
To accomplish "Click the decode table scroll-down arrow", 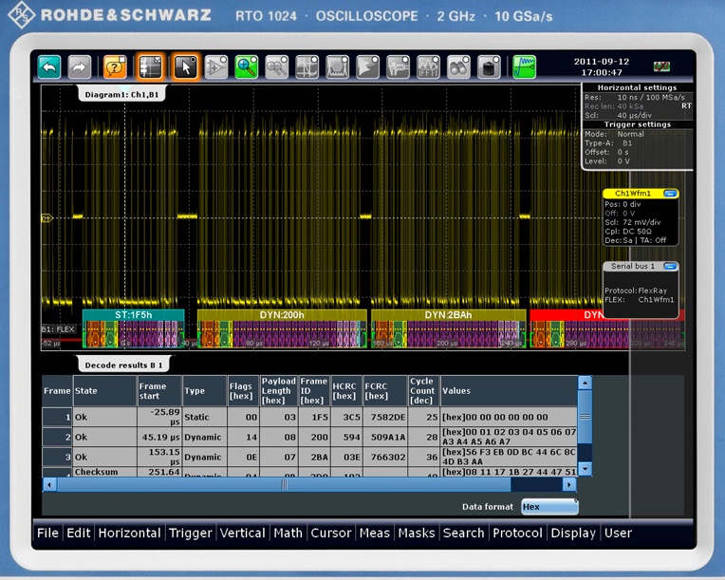I will point(585,469).
